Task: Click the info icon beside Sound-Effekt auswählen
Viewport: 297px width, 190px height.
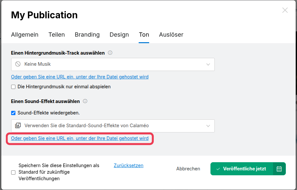Action: 85,101
